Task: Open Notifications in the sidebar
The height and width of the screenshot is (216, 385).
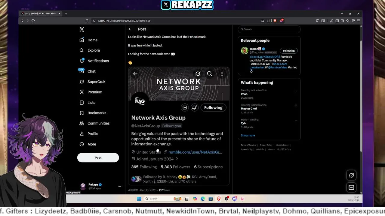Action: pos(94,61)
